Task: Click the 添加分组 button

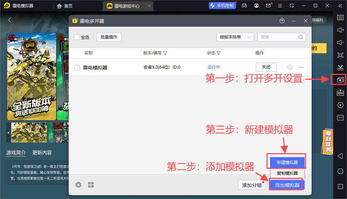Action: [252, 185]
